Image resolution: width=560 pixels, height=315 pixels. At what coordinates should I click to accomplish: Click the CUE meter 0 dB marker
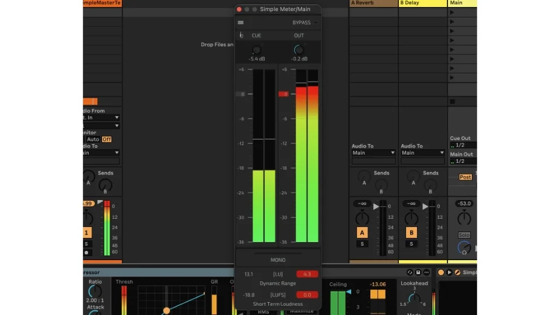241,94
